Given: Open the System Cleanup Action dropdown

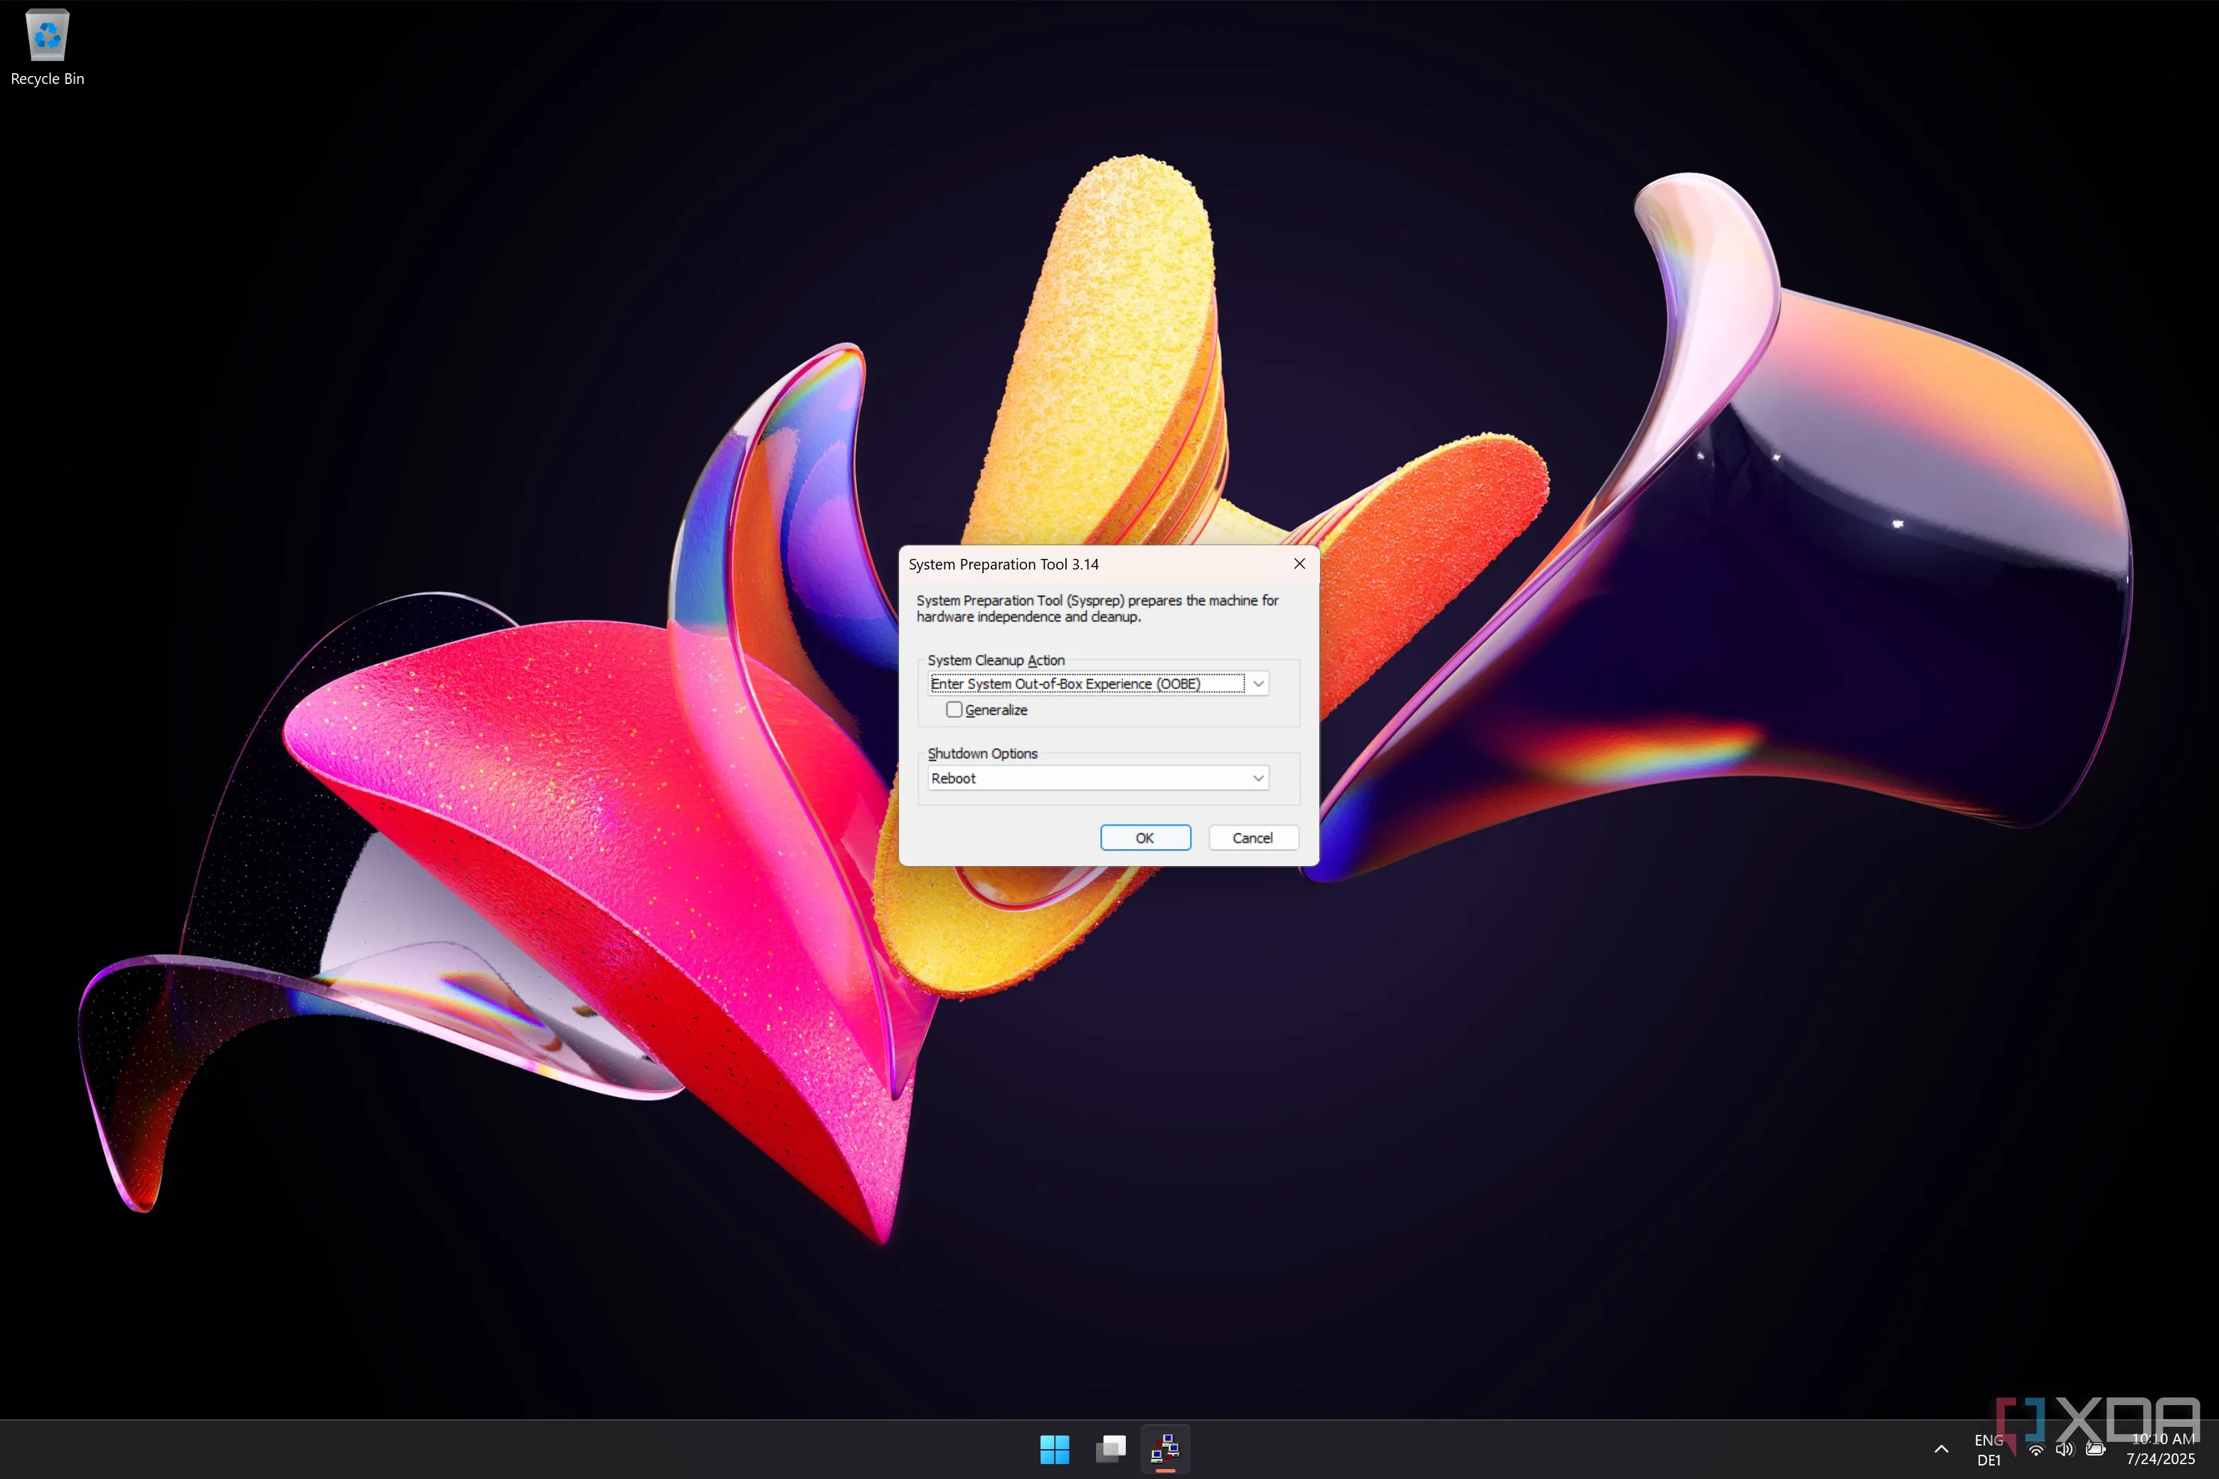Looking at the screenshot, I should click(1257, 683).
